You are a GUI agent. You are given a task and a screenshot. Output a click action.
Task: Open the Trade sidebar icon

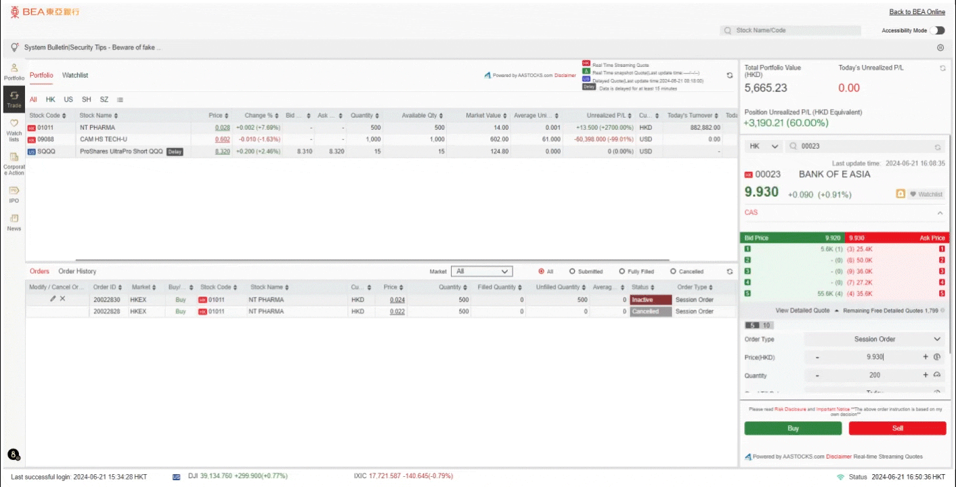14,99
